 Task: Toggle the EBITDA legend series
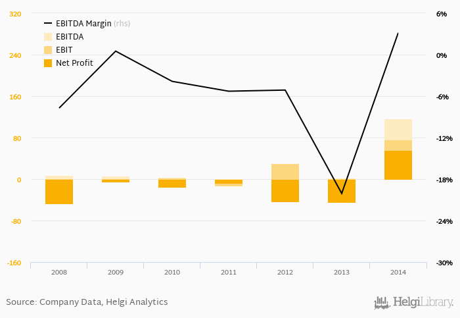(70, 37)
